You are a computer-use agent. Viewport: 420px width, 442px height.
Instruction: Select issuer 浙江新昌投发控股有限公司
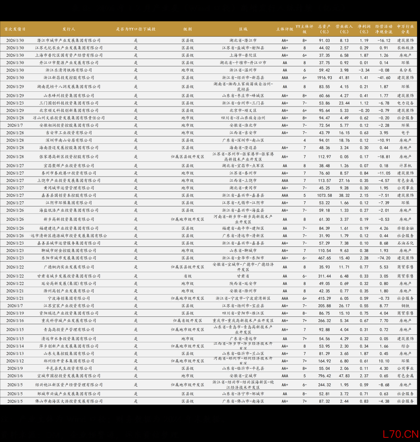pyautogui.click(x=69, y=78)
